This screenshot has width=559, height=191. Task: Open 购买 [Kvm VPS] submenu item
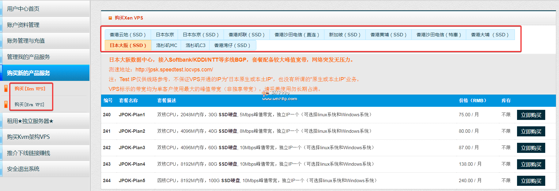pos(29,105)
